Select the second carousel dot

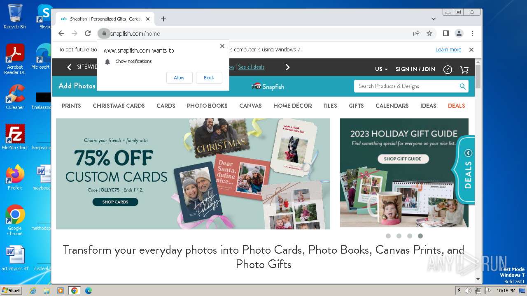point(399,236)
